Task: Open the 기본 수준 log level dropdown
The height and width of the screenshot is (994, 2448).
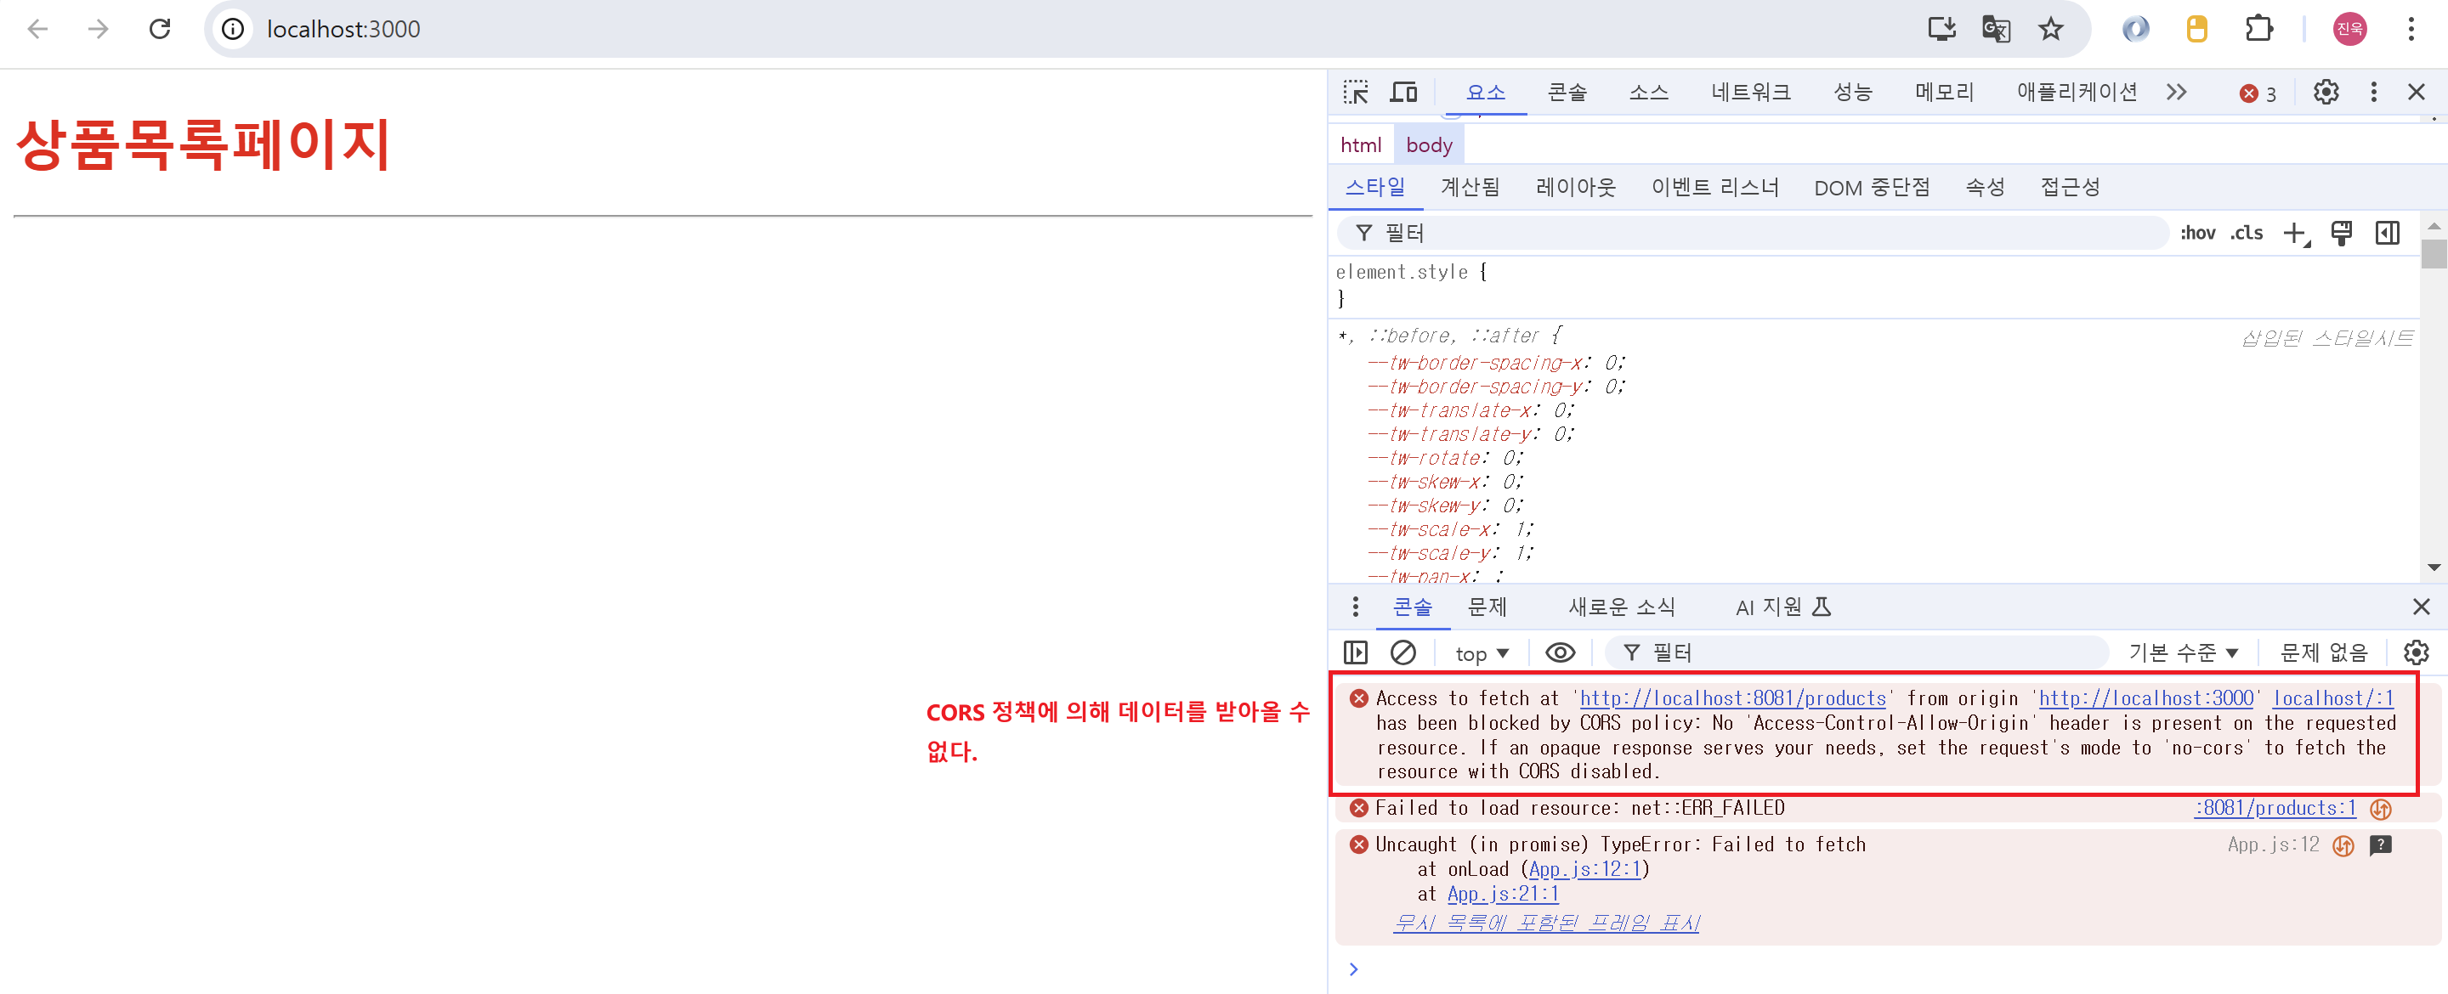Action: 2183,652
